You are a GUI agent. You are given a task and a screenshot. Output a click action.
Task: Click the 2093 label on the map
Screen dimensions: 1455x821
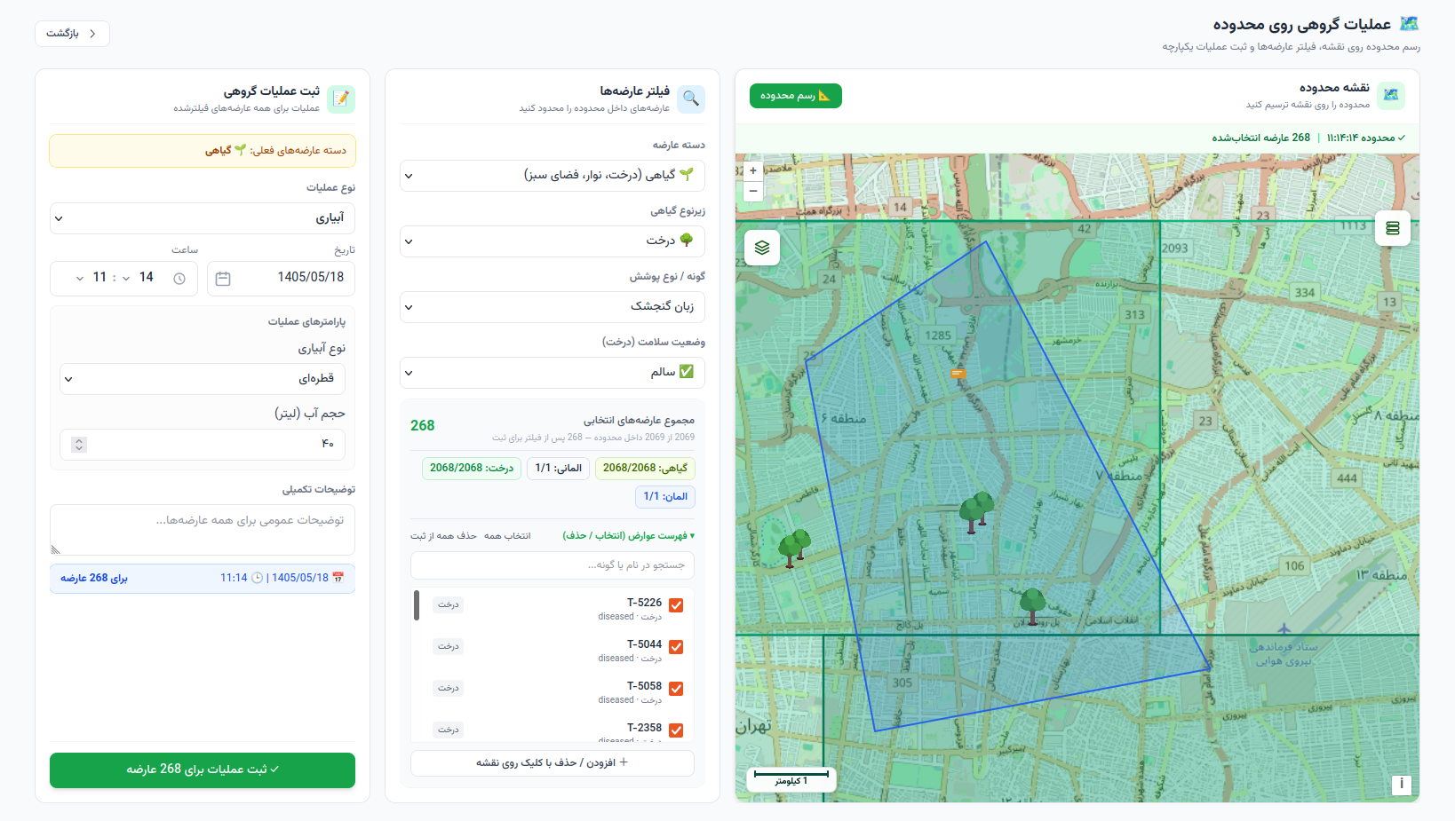1175,249
